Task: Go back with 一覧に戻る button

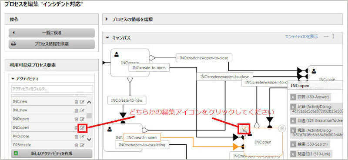Action: click(x=52, y=33)
